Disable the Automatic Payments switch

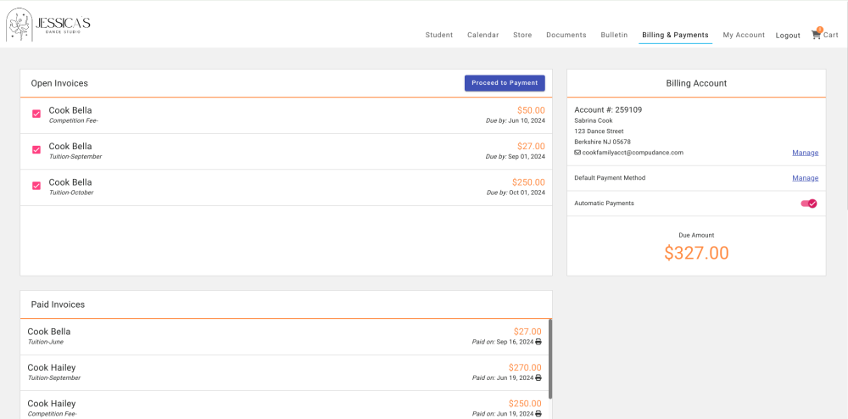pyautogui.click(x=809, y=204)
